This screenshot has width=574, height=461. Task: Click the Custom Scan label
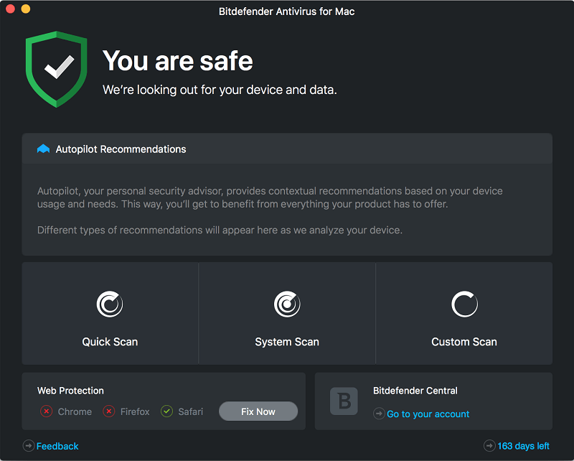pyautogui.click(x=464, y=342)
